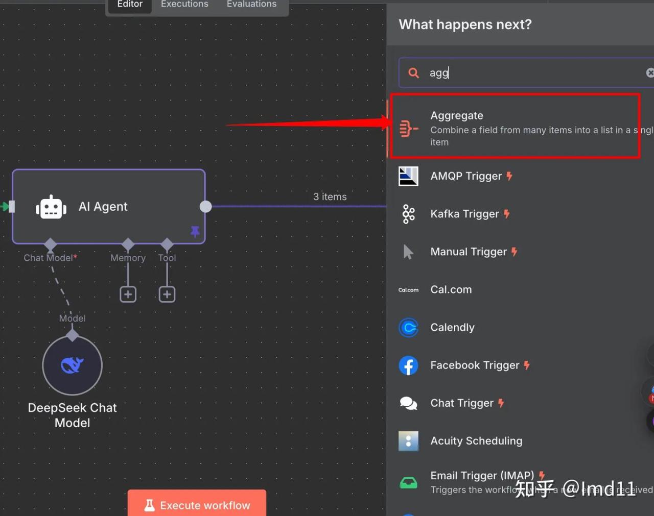The image size is (654, 516).
Task: Select the Cal.com list entry
Action: 451,290
